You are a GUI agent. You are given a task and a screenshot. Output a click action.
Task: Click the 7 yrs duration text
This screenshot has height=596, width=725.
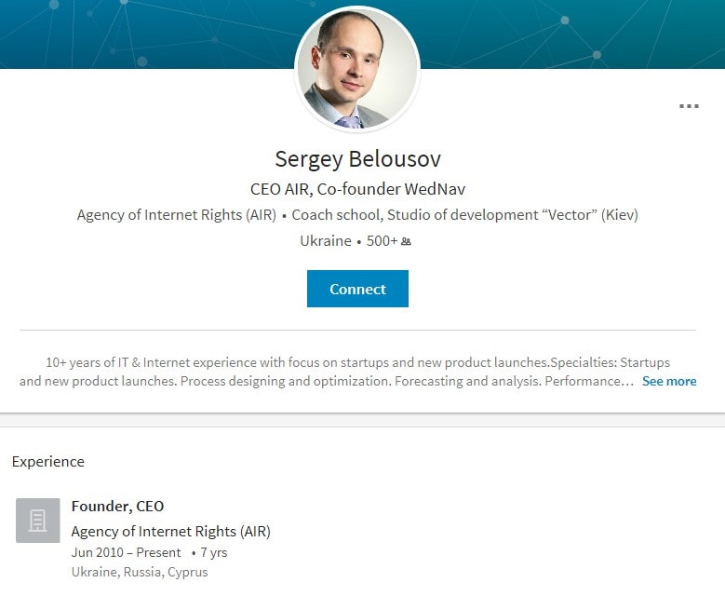pos(212,552)
